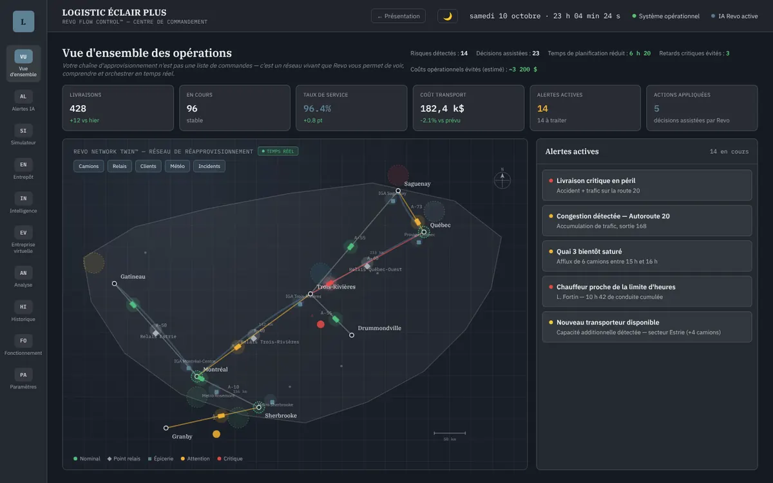This screenshot has height=483, width=773.
Task: Click the TEMPS RÉEL badge
Action: click(x=278, y=151)
